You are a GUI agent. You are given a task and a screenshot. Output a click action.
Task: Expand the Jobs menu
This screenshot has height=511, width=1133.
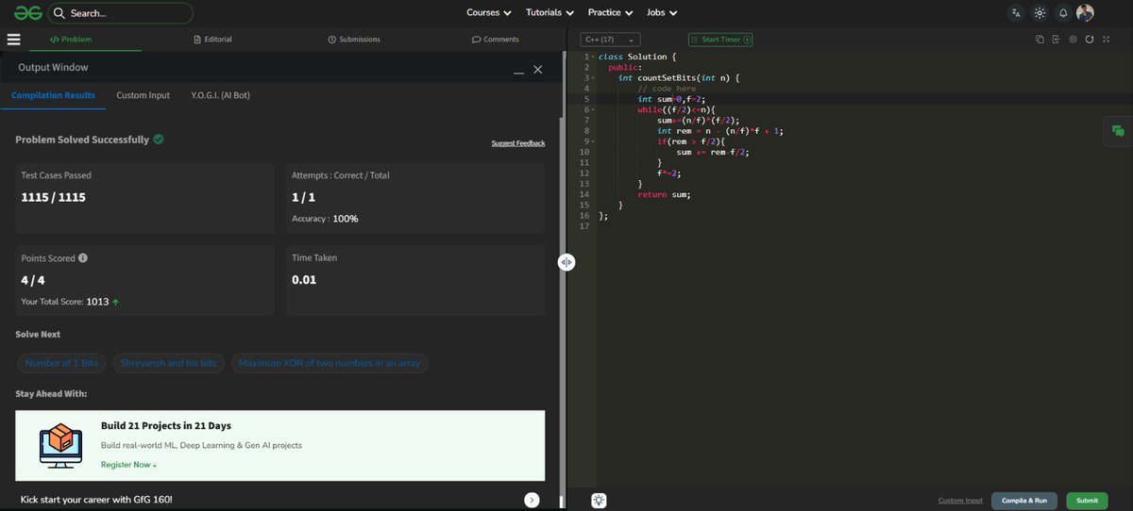(662, 13)
